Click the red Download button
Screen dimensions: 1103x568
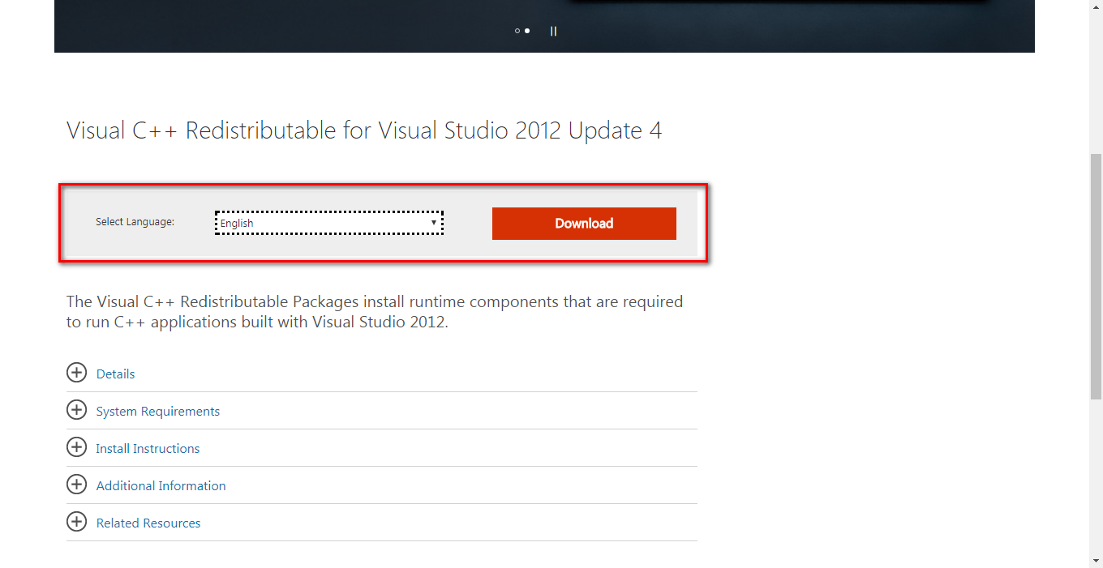584,224
